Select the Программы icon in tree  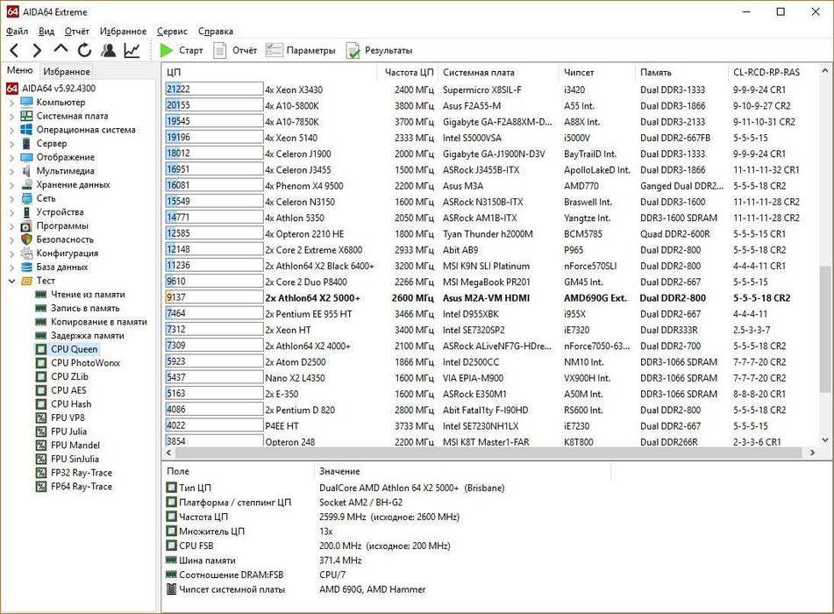click(x=26, y=226)
